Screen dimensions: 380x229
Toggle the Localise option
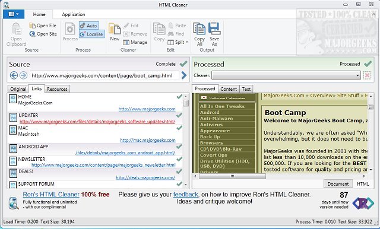[92, 34]
